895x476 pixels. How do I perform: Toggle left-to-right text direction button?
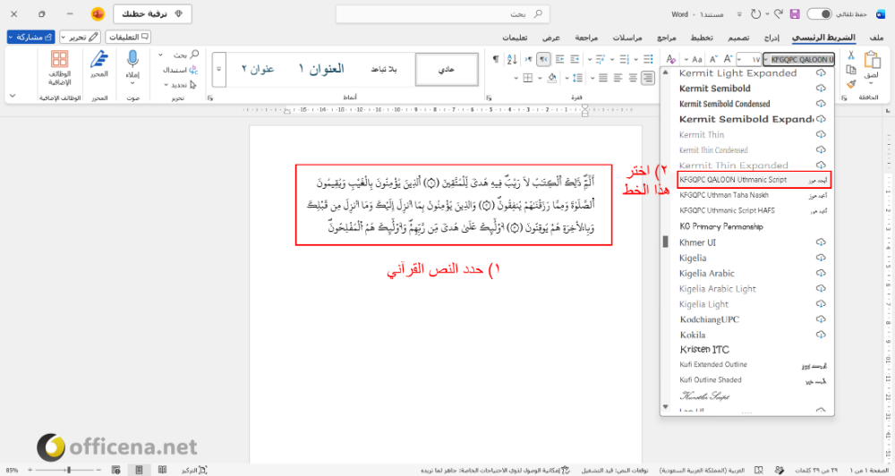[529, 59]
